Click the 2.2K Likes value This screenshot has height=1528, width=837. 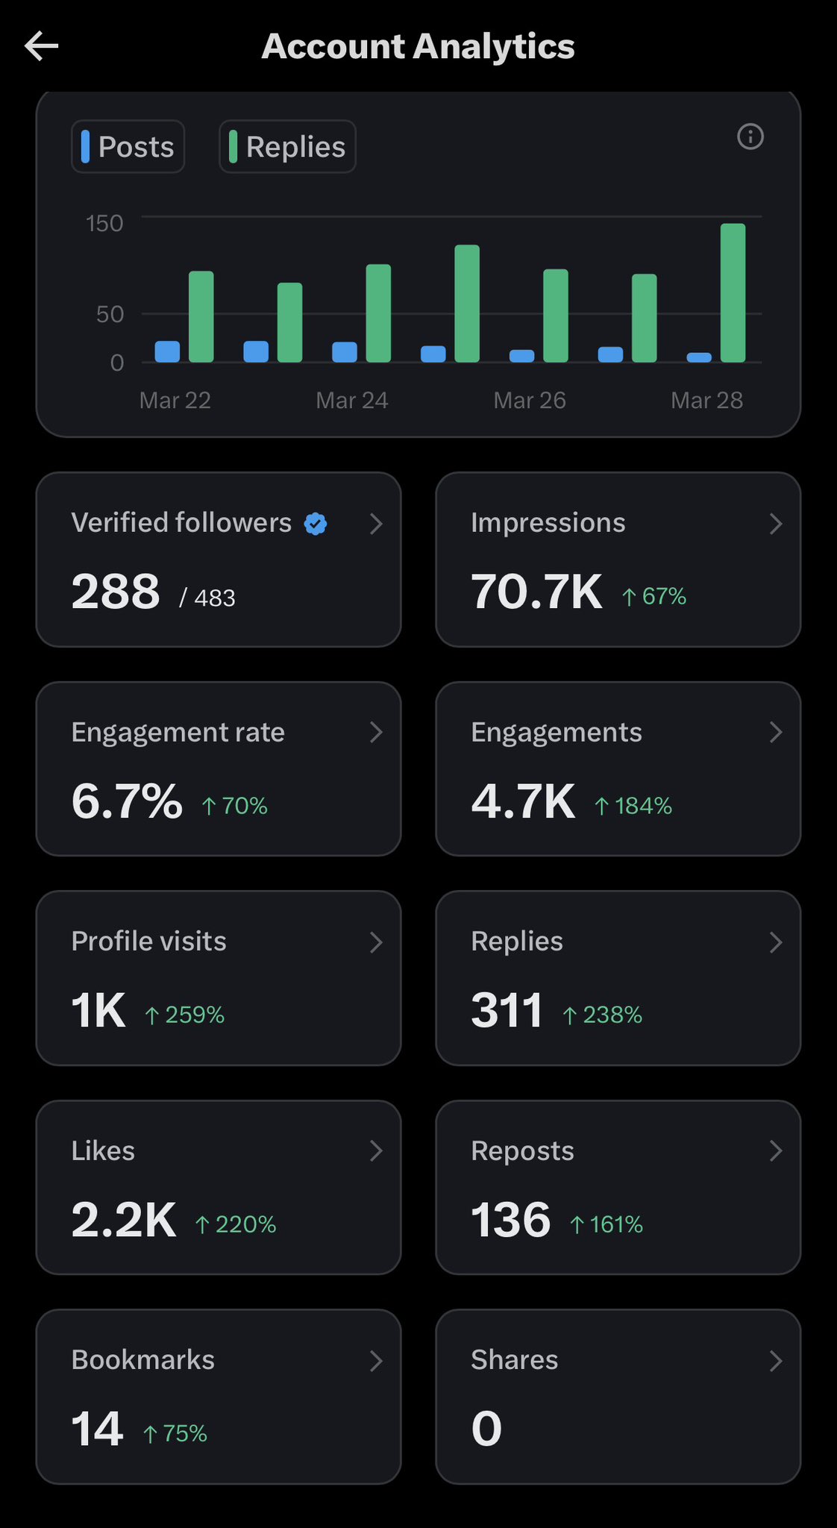click(124, 1221)
